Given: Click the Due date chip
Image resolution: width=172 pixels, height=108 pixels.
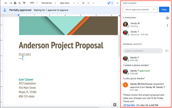Looking at the screenshot, I should [x=129, y=105].
